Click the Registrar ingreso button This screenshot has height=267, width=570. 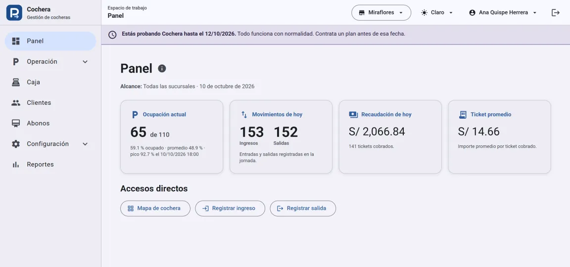tap(230, 209)
